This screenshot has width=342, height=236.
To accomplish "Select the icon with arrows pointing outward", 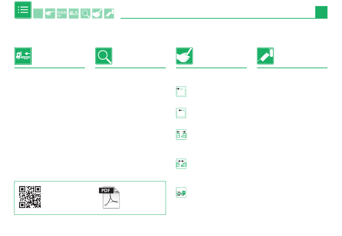I will click(181, 135).
